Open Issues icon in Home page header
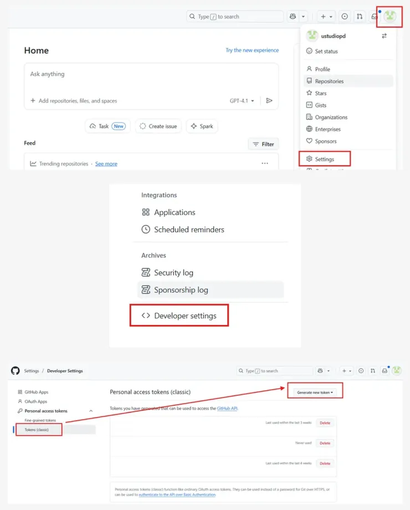This screenshot has width=410, height=510. (345, 16)
